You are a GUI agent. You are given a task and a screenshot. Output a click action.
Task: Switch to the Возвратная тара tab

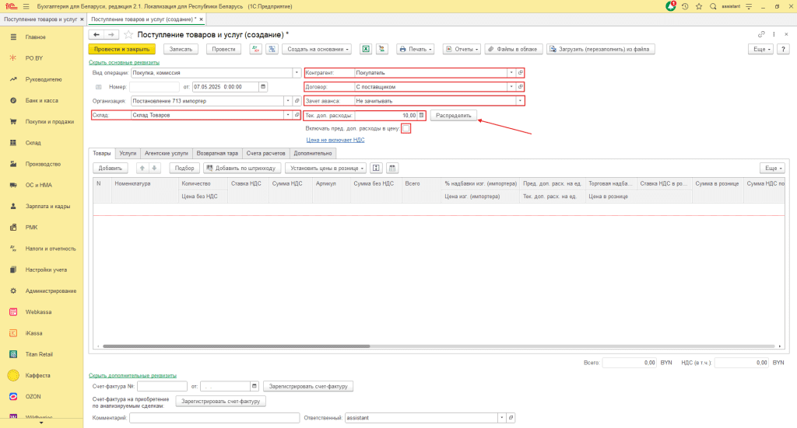click(217, 153)
